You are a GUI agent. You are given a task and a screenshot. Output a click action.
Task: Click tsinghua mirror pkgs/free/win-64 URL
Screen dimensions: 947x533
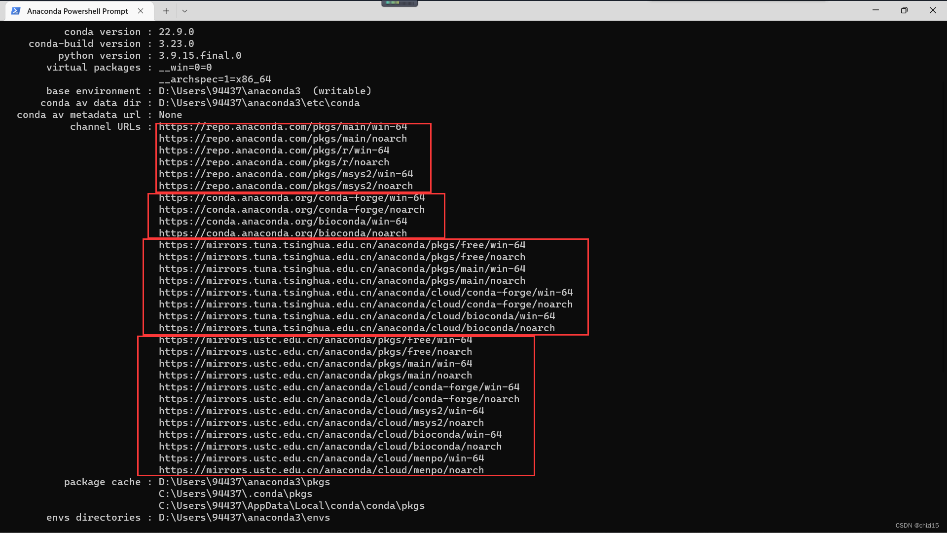click(x=342, y=245)
